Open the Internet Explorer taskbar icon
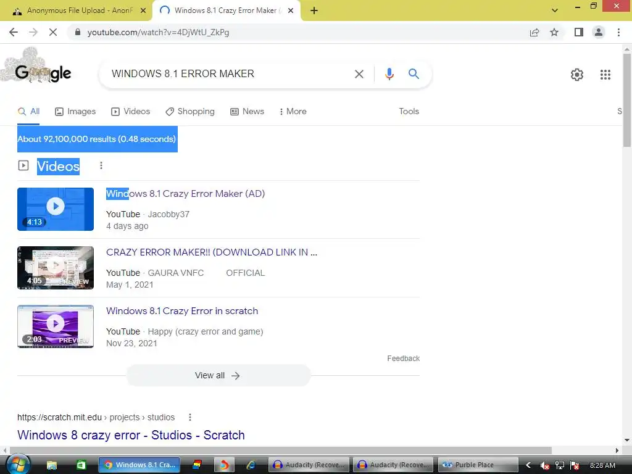The image size is (632, 474). [x=251, y=465]
